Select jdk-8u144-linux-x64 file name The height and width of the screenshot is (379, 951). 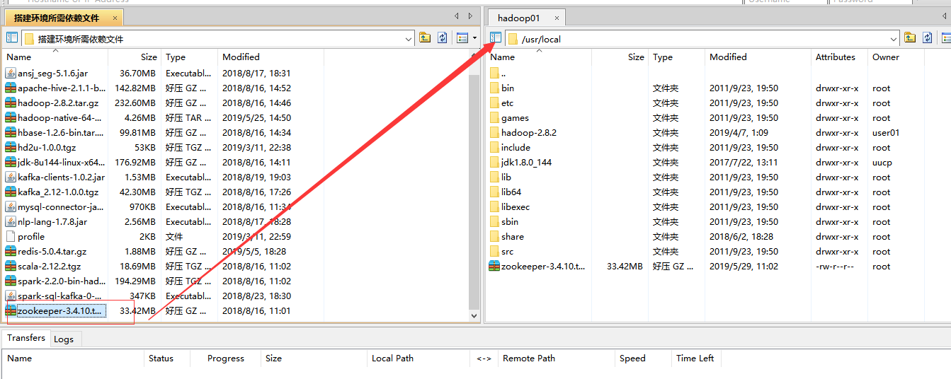62,162
